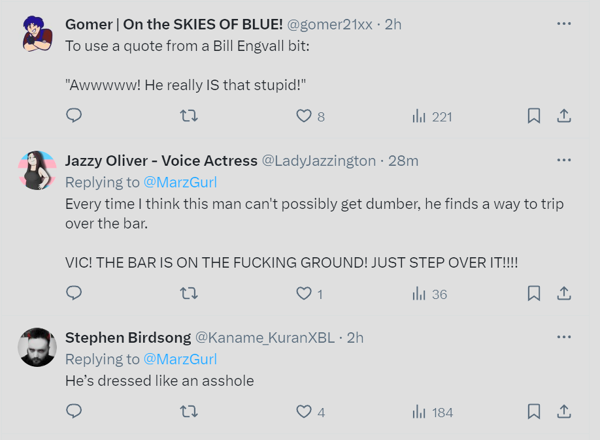Share Stephen Birdsong's tweet
The width and height of the screenshot is (600, 440).
(563, 412)
